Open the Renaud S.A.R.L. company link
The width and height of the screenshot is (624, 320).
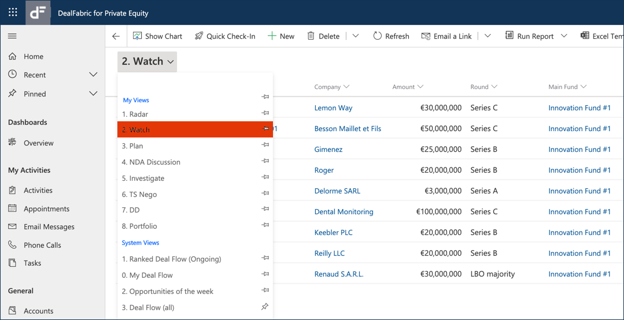tap(339, 274)
